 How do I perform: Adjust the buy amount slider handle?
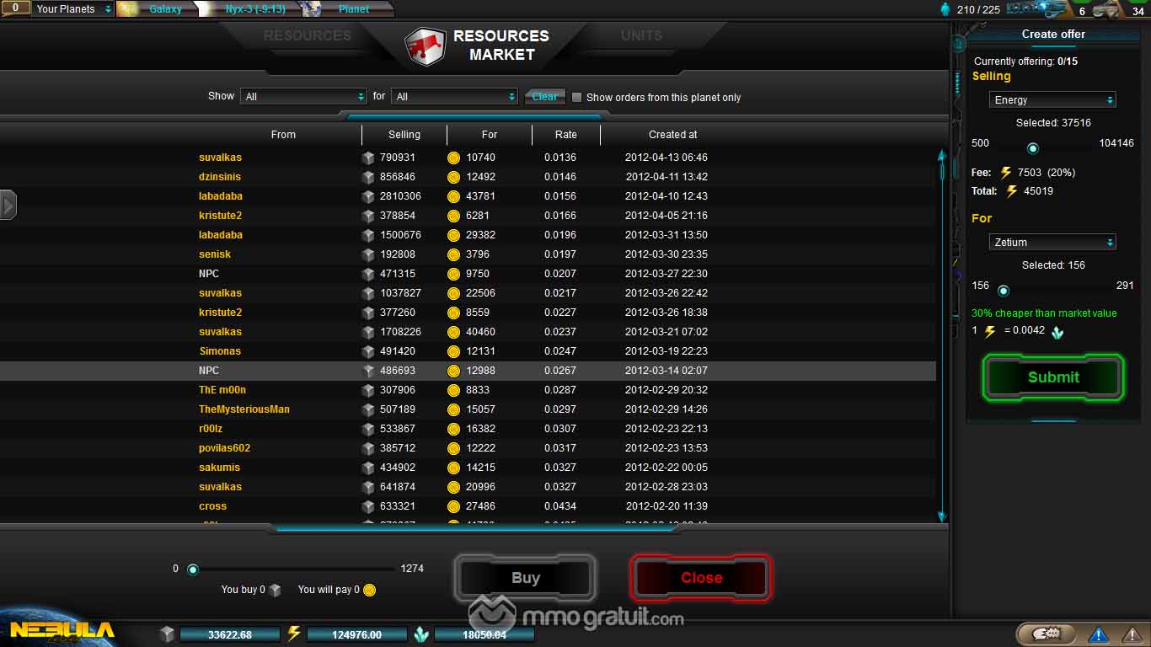[192, 569]
